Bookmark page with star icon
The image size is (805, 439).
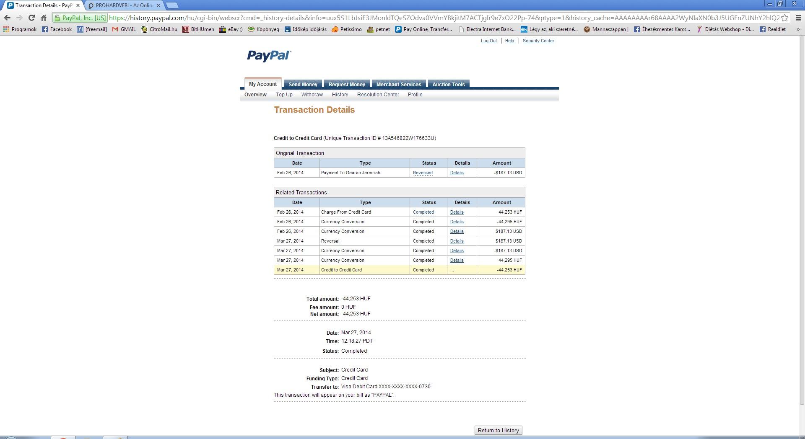[784, 18]
